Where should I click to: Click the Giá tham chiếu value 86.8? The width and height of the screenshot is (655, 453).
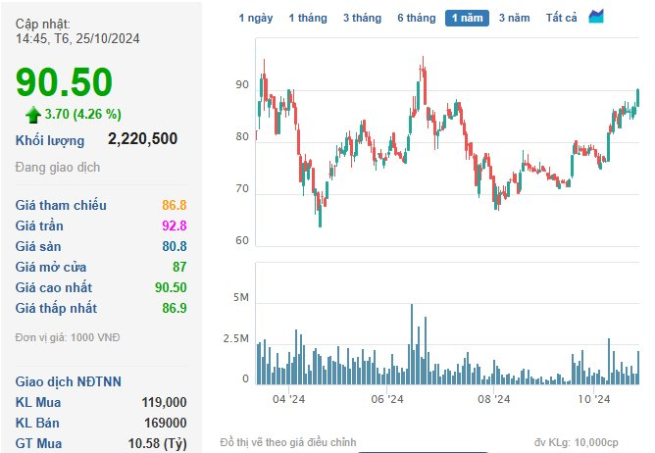pos(174,205)
